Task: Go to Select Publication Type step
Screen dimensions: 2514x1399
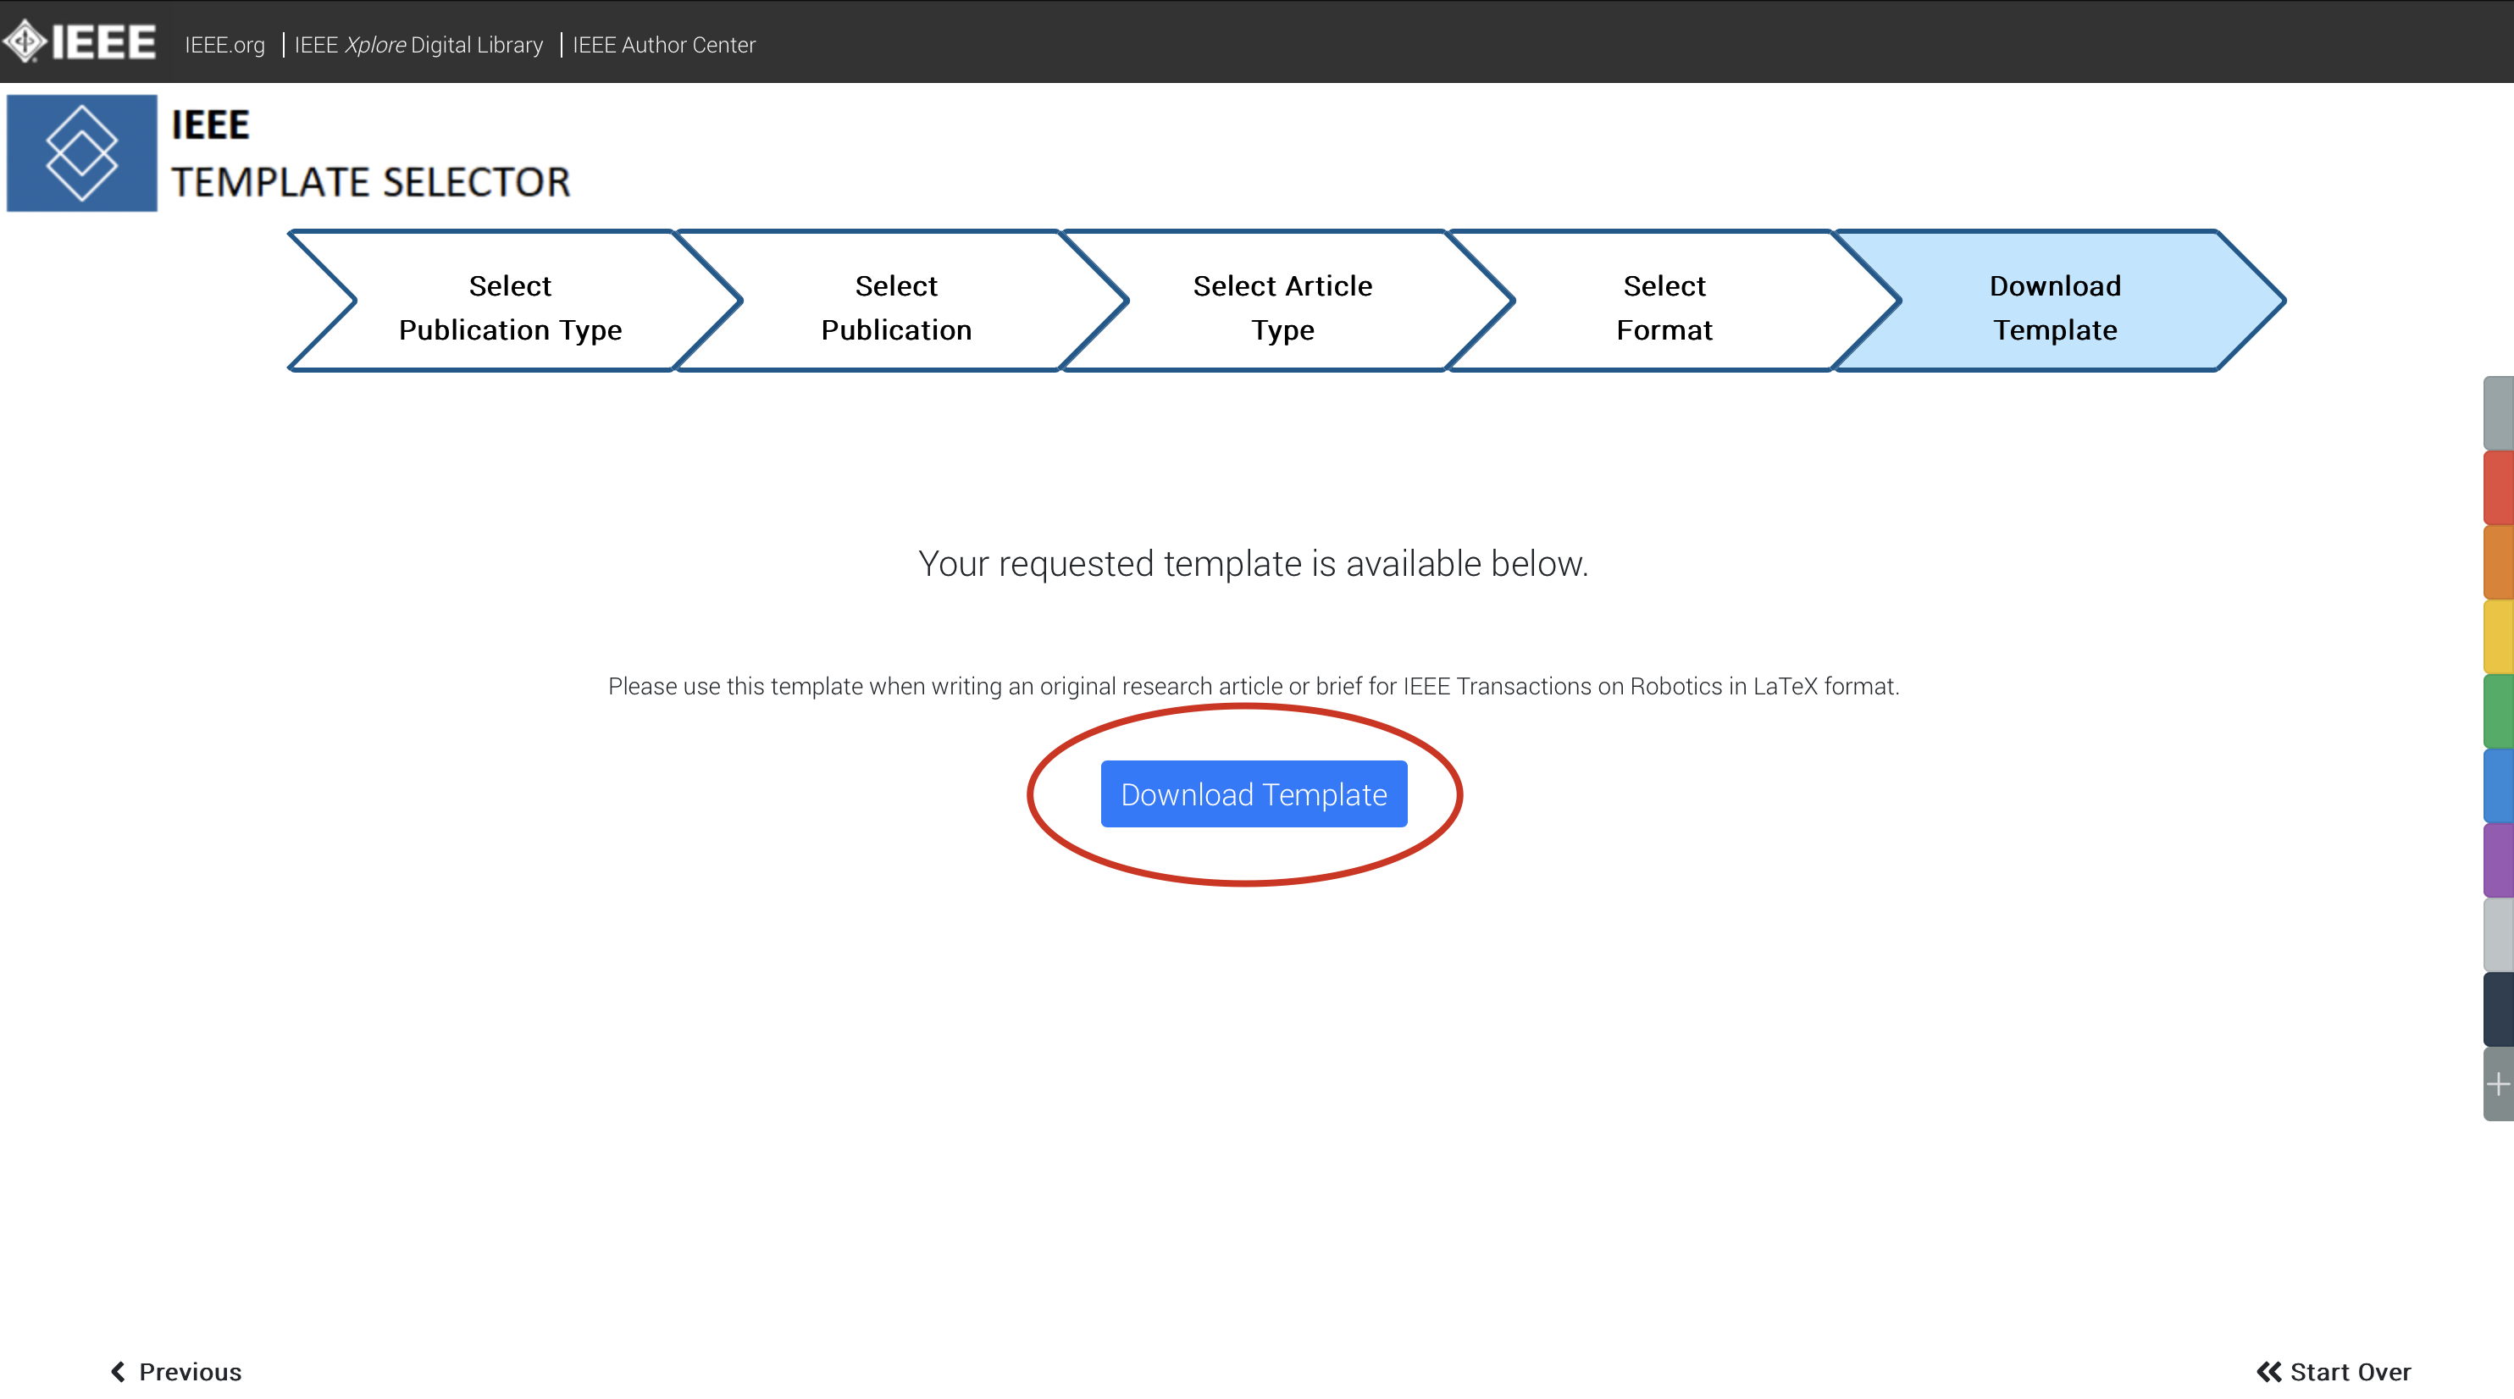Action: 511,307
